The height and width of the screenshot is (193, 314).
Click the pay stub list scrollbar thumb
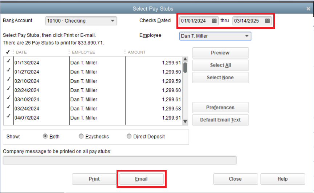[185, 68]
